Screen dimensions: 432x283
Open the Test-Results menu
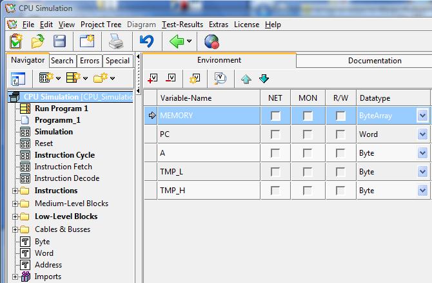pos(182,25)
